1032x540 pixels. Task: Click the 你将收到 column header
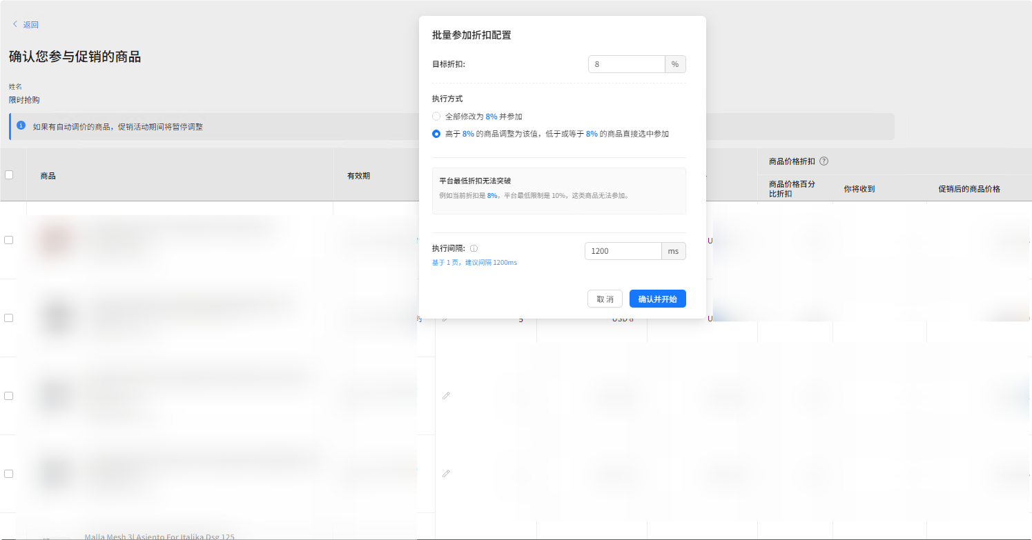click(859, 188)
